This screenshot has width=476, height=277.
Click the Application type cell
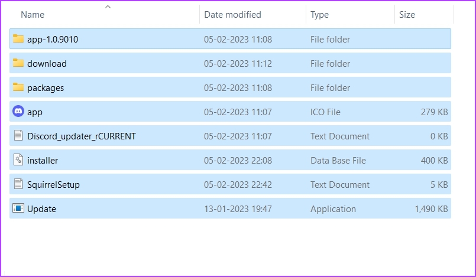333,209
